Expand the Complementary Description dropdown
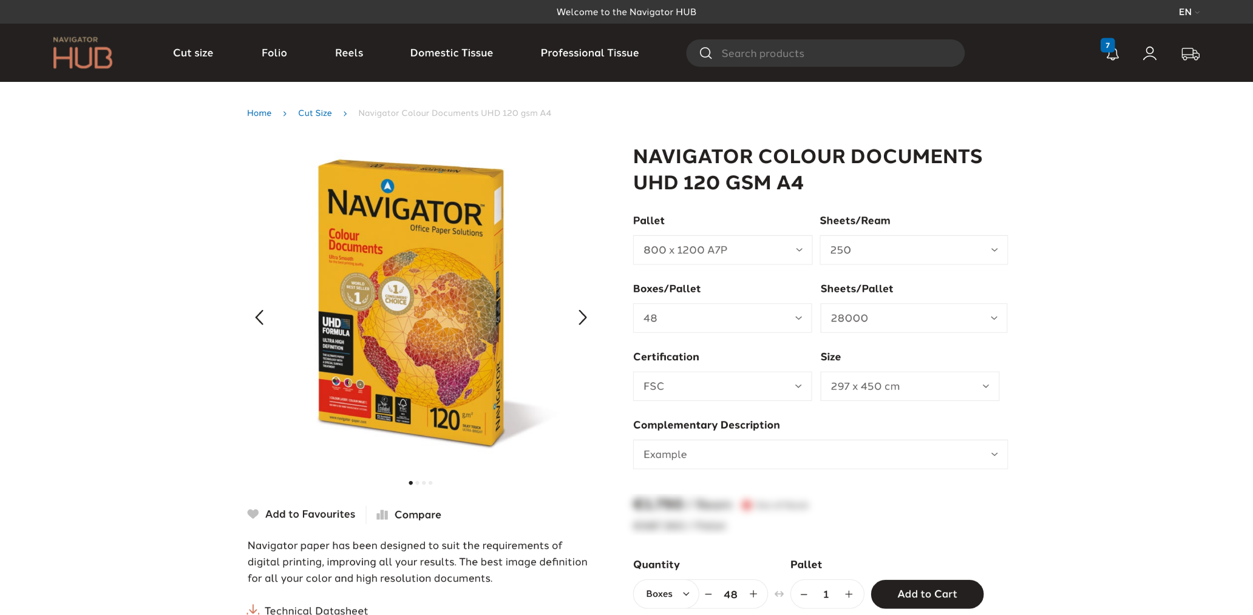1253x615 pixels. (820, 454)
